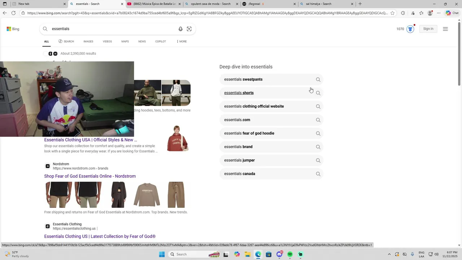Image resolution: width=462 pixels, height=260 pixels.
Task: Open the SEARCH copilot search tab
Action: click(66, 42)
